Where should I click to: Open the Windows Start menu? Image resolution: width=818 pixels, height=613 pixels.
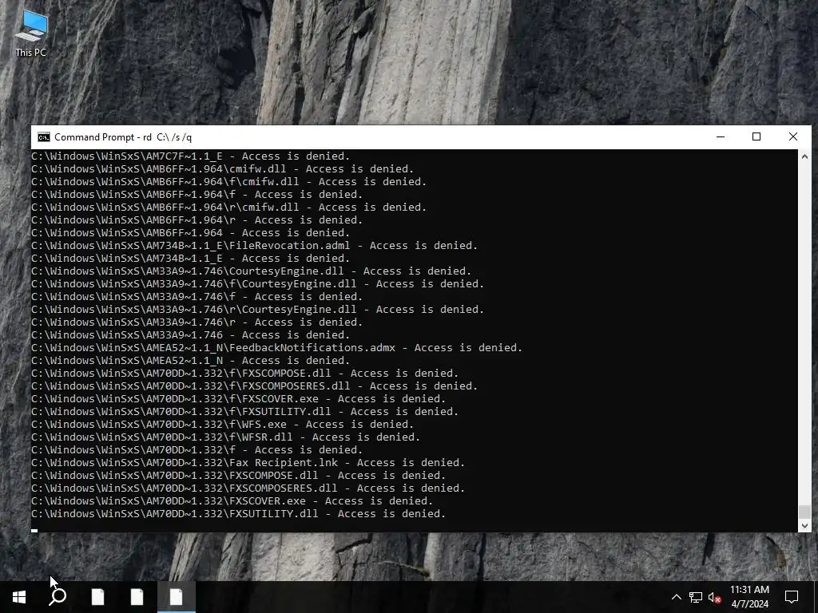coord(19,597)
